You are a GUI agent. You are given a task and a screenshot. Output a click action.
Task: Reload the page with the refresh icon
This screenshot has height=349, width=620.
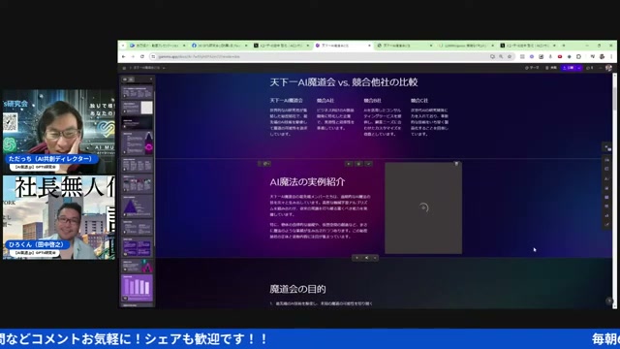142,56
